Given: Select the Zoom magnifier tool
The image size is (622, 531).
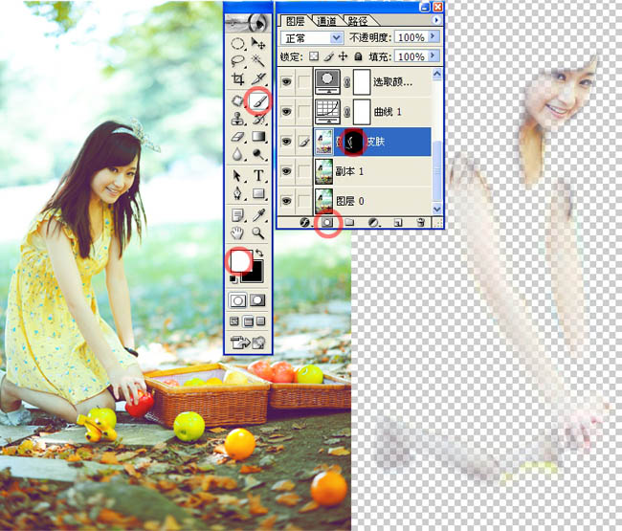Looking at the screenshot, I should 257,232.
